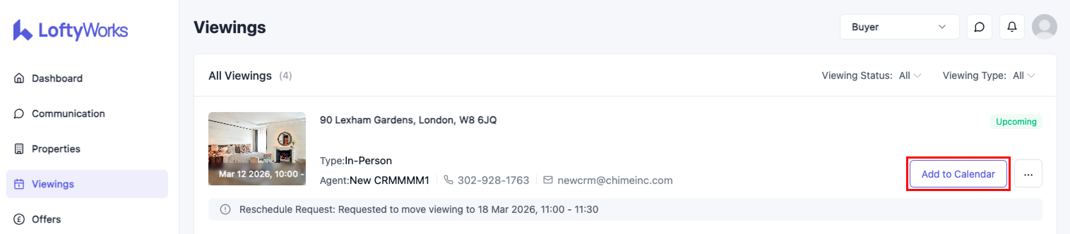Screen dimensions: 1070x234
Task: Click the 90 Lexham Gardens address
Action: click(x=408, y=120)
